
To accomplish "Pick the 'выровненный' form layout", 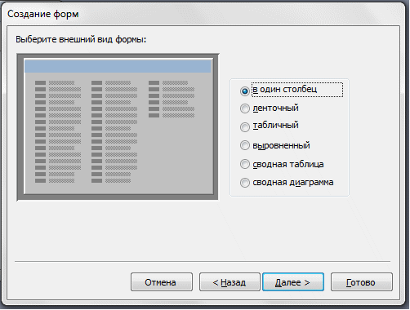I will (245, 145).
